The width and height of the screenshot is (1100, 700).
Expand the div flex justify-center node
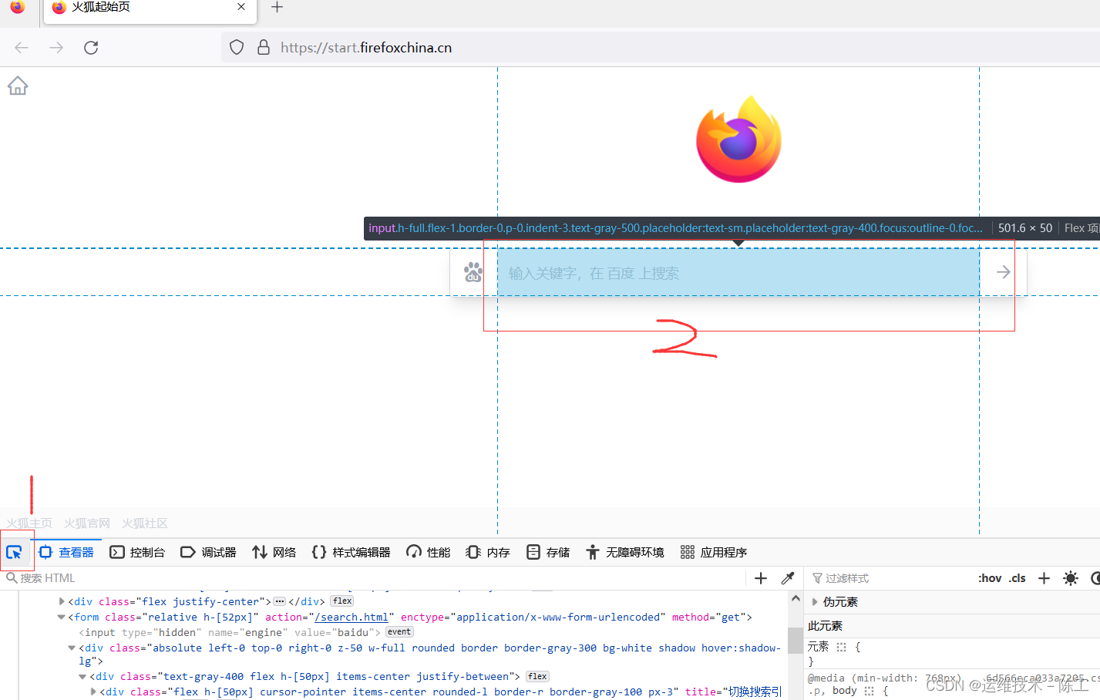coord(62,601)
